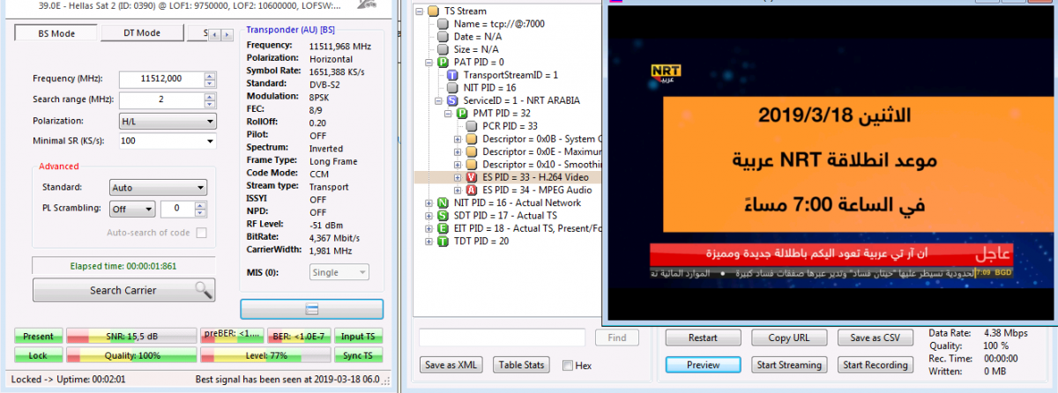The height and width of the screenshot is (393, 1058).
Task: Decrease Search range with the down spinner
Action: [x=210, y=104]
